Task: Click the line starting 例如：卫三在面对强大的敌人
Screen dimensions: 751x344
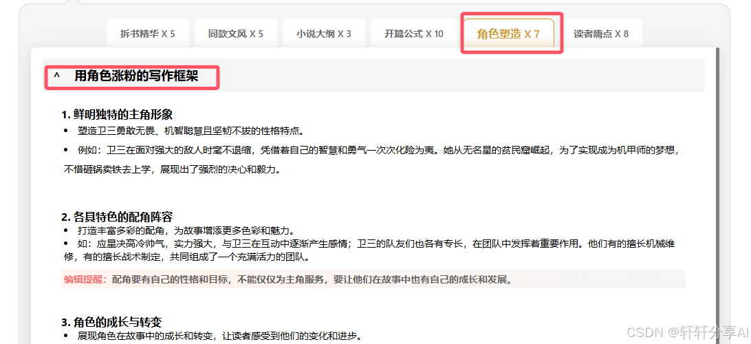Action: pos(378,150)
